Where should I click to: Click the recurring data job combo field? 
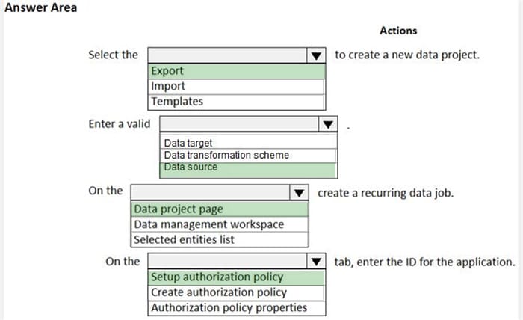(x=210, y=192)
